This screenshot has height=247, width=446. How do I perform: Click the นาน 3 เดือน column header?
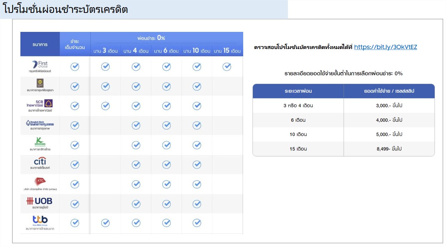[106, 51]
